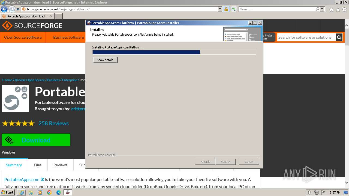Screen dimensions: 349x196
Task: Open the Business Software menu
Action: click(68, 37)
